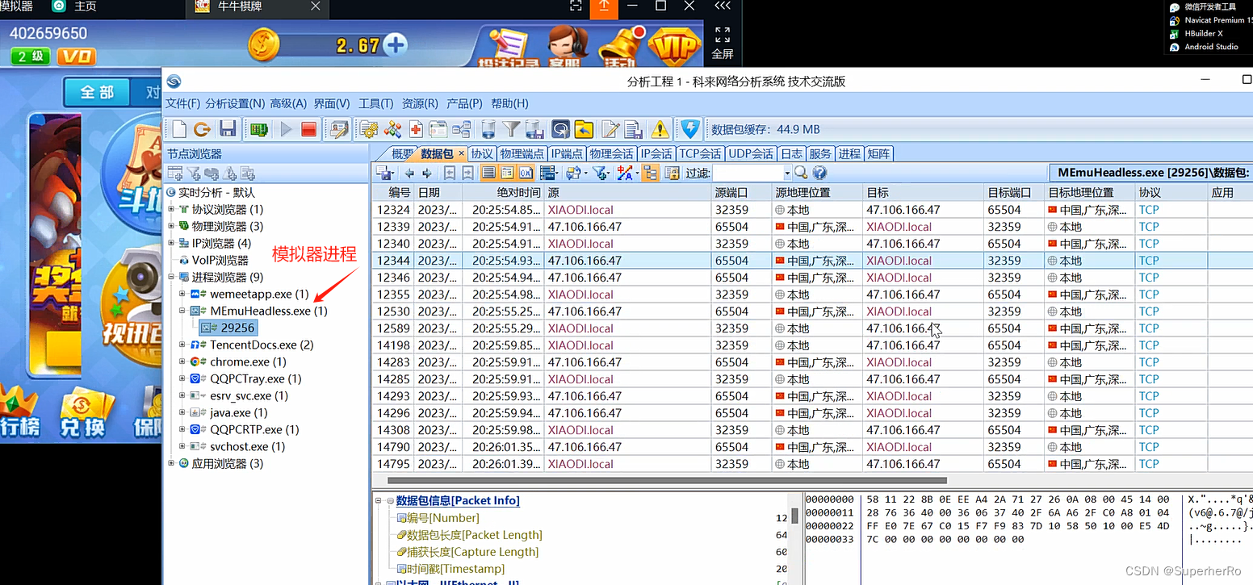Open the 牛牛棋牌 emulator tab

258,6
